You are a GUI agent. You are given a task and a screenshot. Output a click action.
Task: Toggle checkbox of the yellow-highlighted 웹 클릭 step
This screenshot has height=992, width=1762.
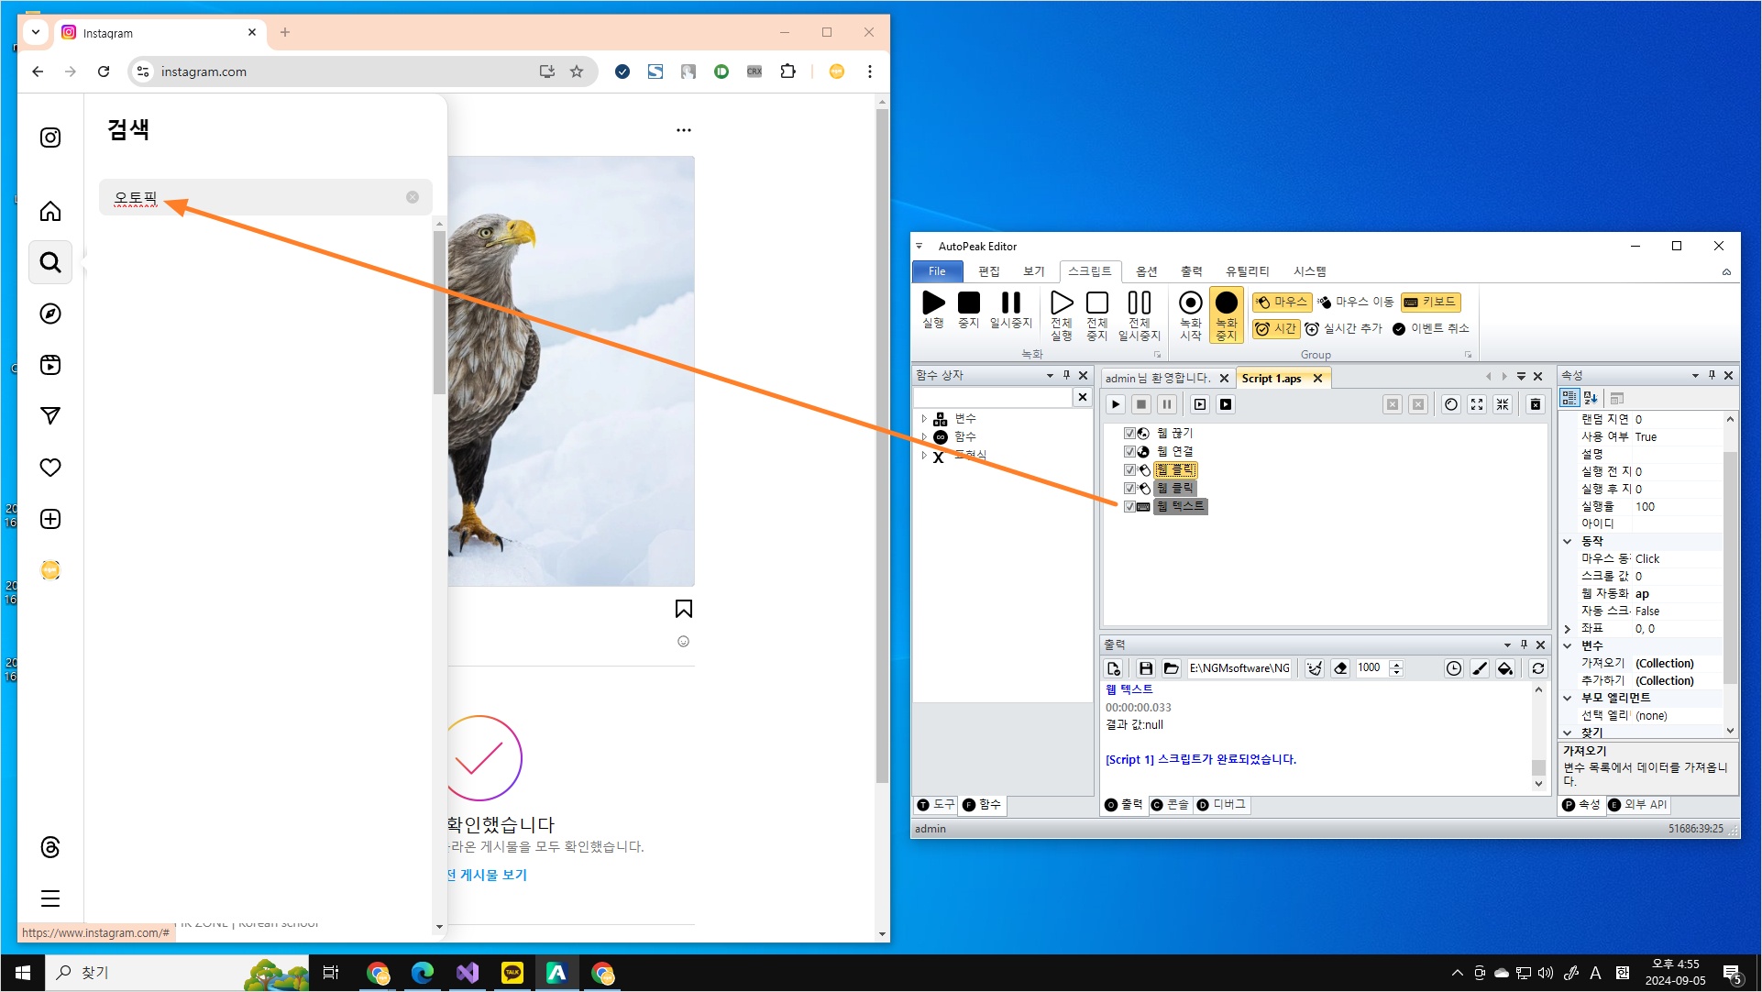click(x=1129, y=469)
